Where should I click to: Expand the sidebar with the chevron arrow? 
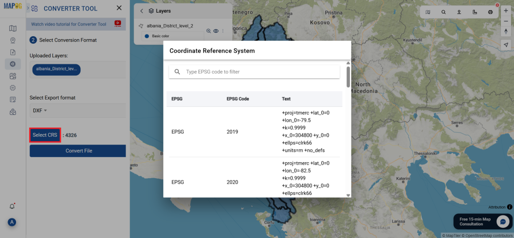(x=28, y=8)
